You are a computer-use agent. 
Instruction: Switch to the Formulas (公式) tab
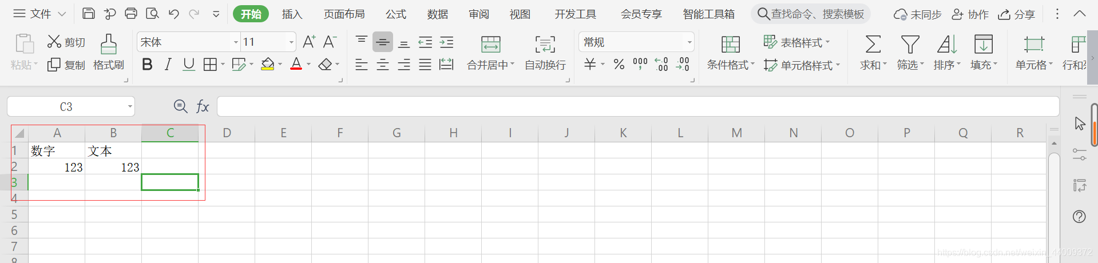coord(395,14)
